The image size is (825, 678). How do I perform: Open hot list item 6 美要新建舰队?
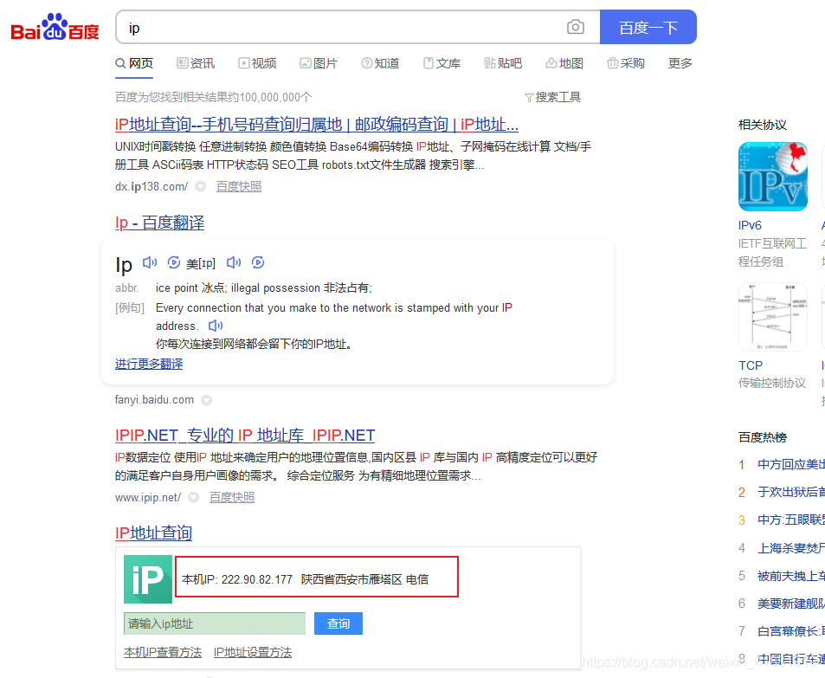[x=790, y=604]
